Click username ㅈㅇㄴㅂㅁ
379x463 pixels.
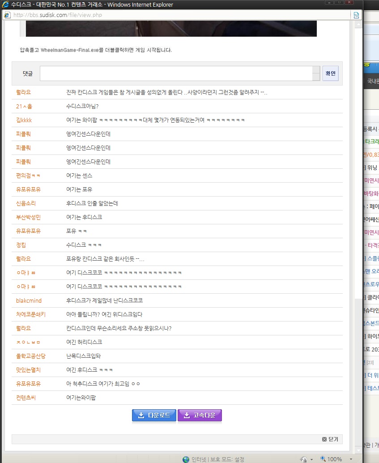tap(28, 342)
